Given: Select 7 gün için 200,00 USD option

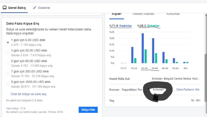Looking at the screenshot, I should click(8, 74).
